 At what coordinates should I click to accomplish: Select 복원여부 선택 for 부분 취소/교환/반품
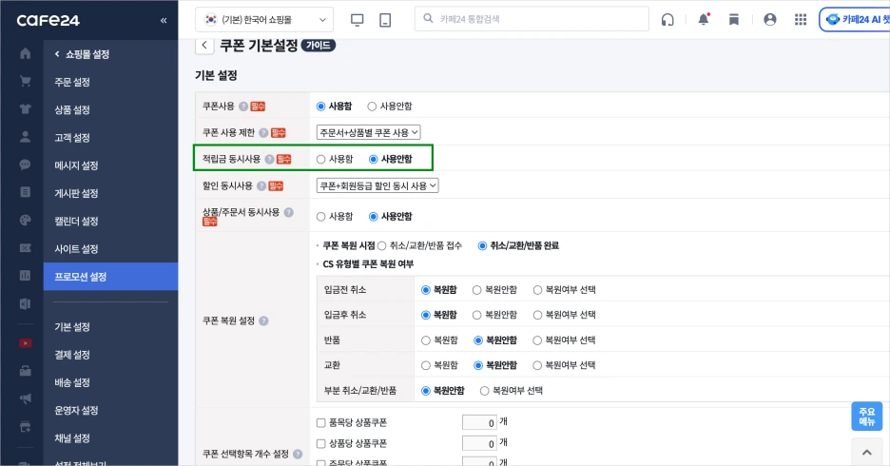[x=484, y=391]
